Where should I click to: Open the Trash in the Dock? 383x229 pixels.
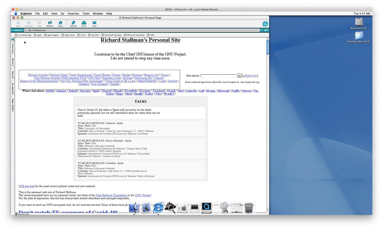pyautogui.click(x=249, y=208)
